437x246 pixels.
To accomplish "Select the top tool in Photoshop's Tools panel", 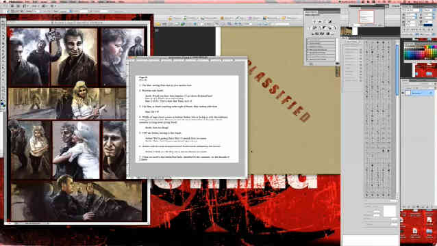I will click(x=3, y=22).
